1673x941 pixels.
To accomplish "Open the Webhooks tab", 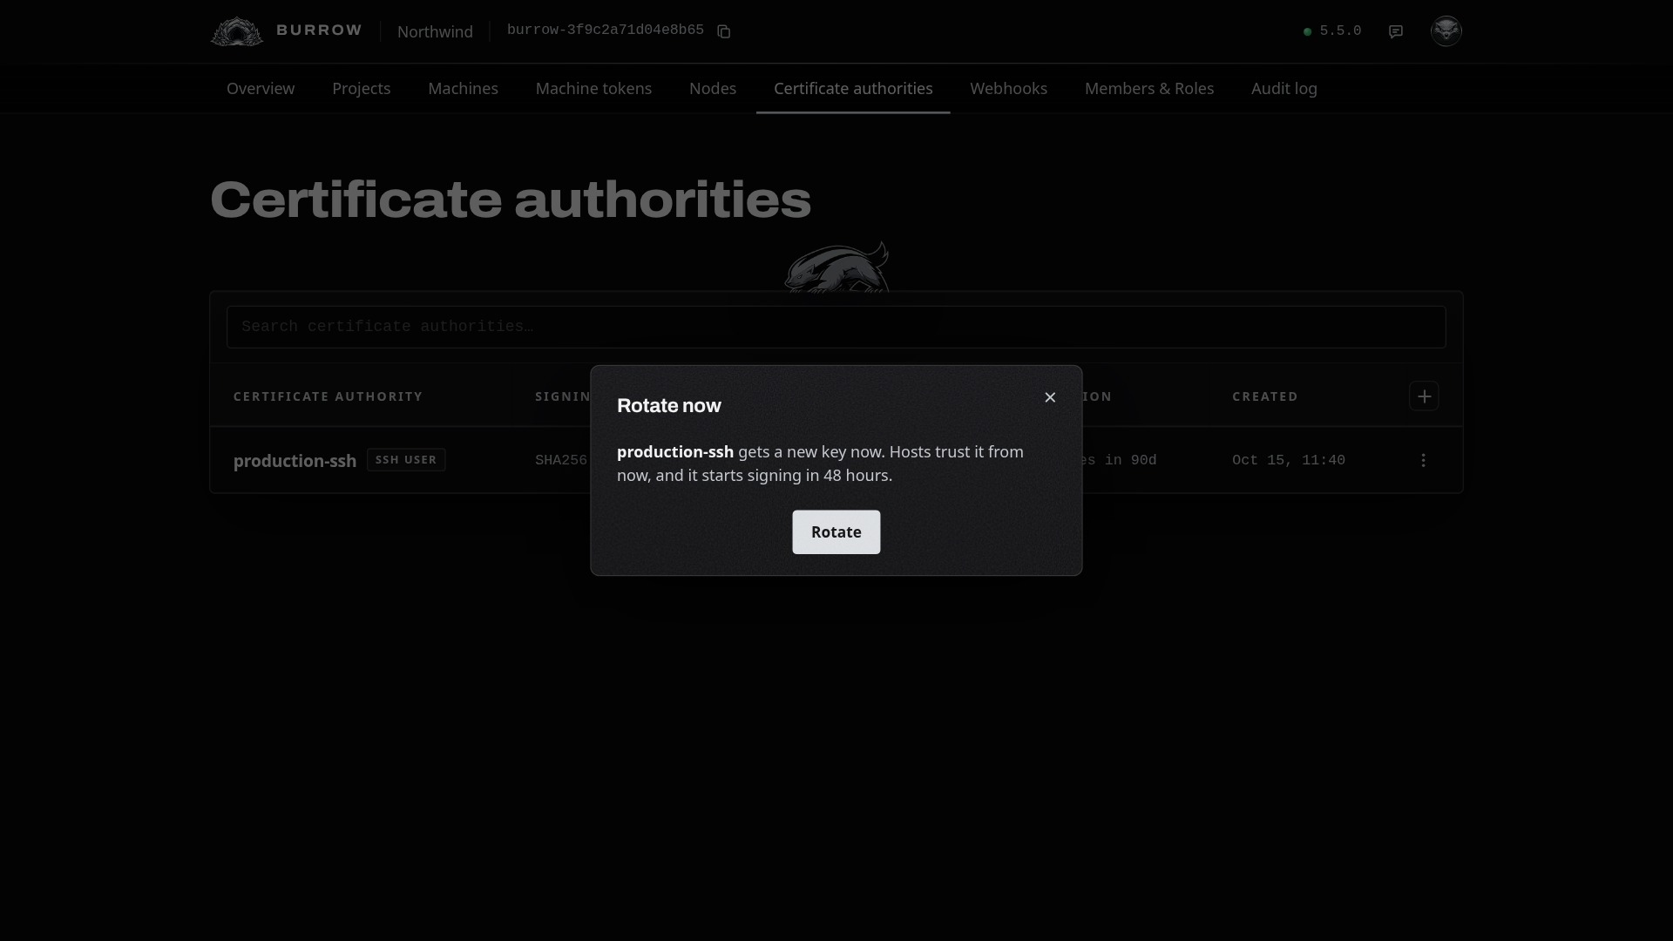I will pyautogui.click(x=1009, y=89).
